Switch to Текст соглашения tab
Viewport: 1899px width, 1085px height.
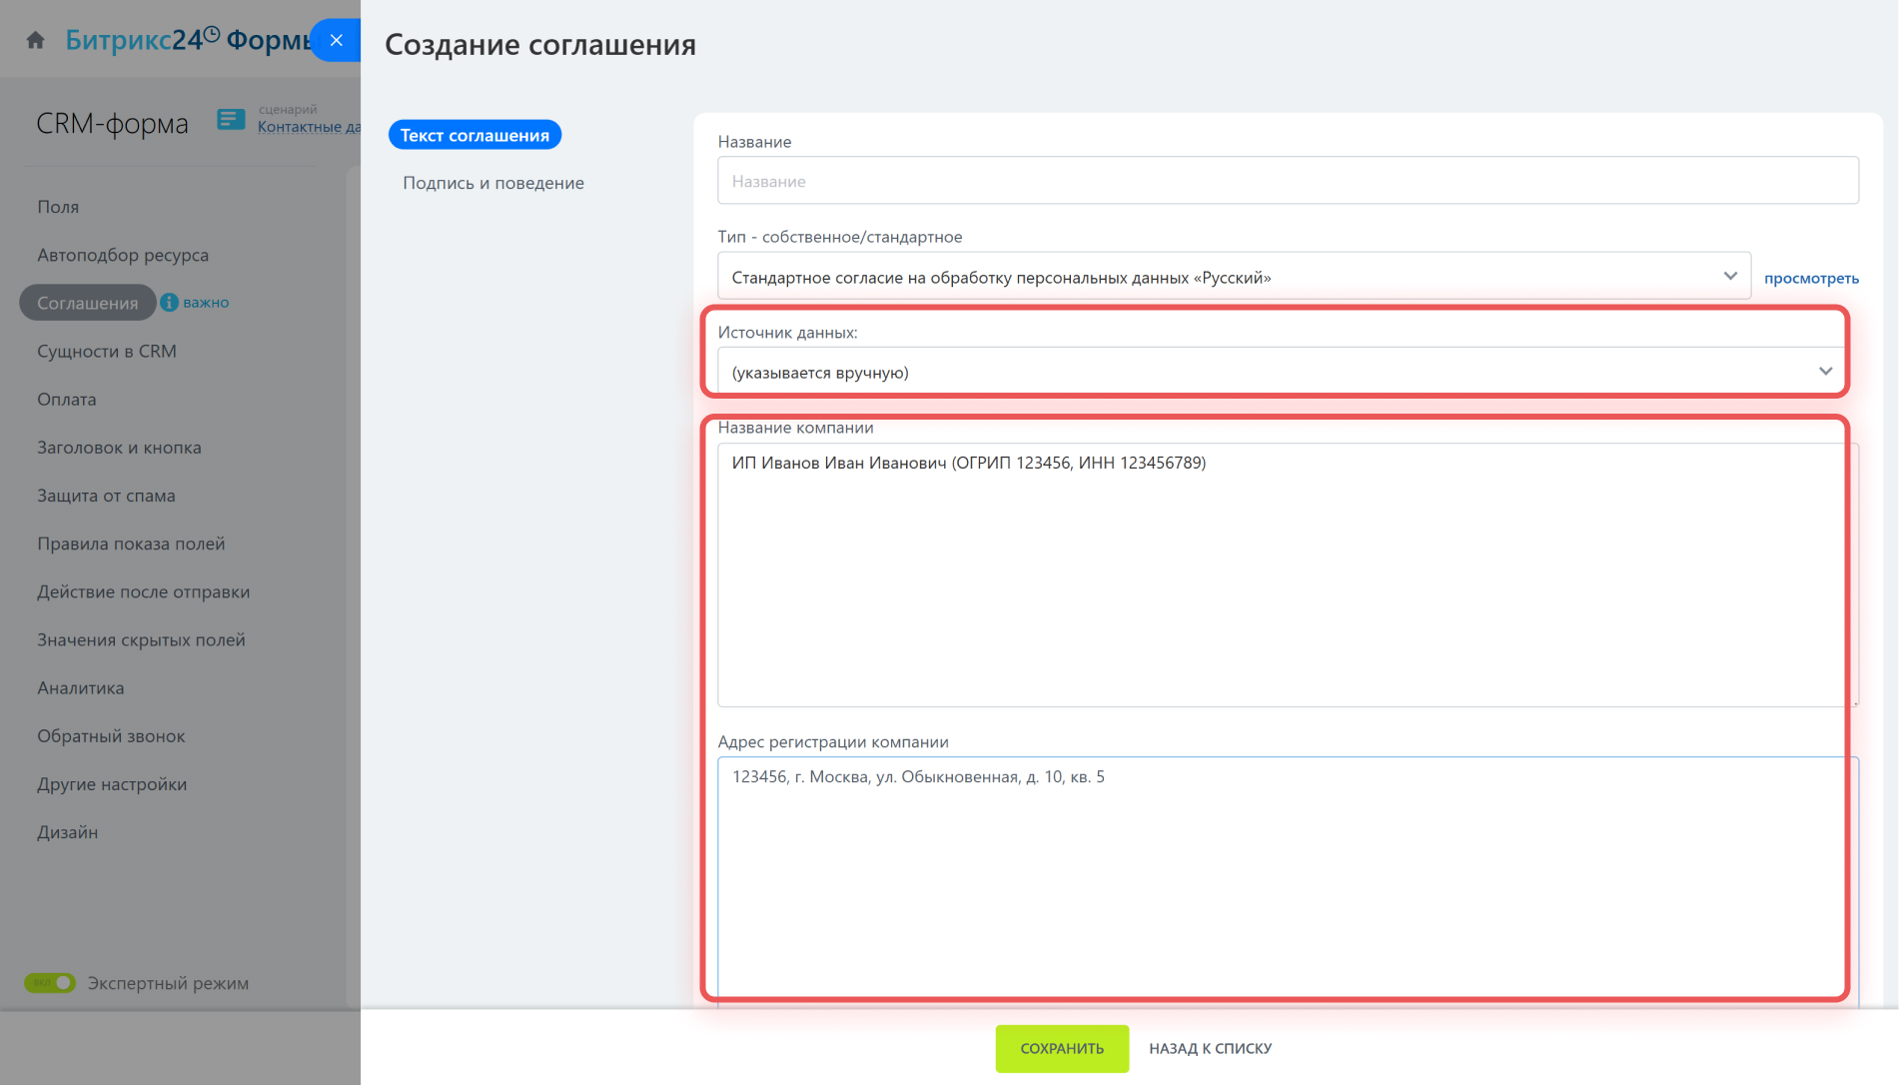[475, 135]
